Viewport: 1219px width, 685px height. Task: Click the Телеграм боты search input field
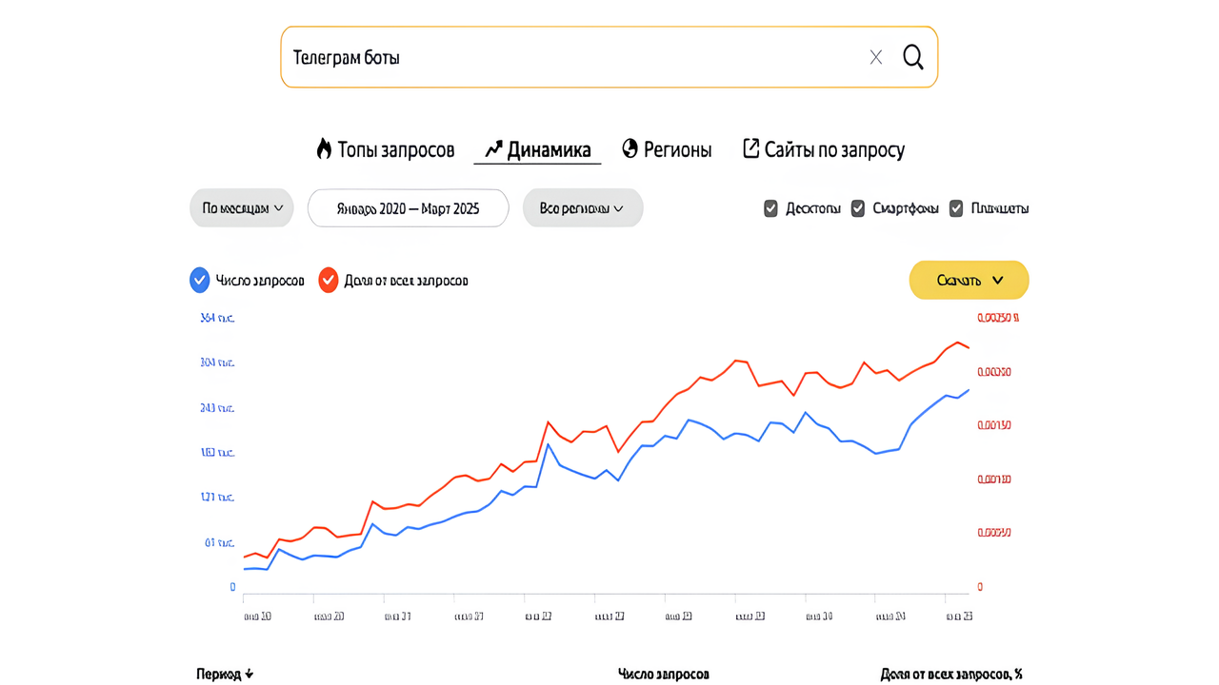571,57
